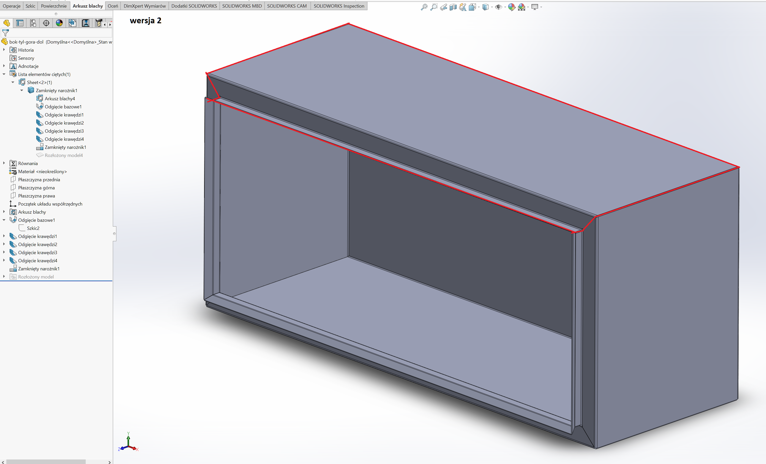Open the CAM operation tree tab
The width and height of the screenshot is (766, 464).
click(x=85, y=23)
